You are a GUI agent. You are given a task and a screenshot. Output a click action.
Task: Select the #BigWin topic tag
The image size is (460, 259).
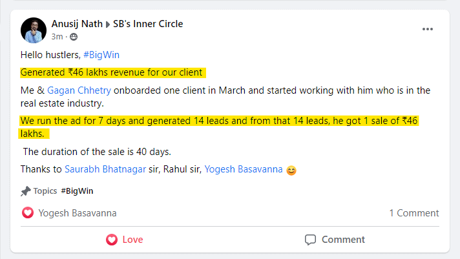point(77,191)
